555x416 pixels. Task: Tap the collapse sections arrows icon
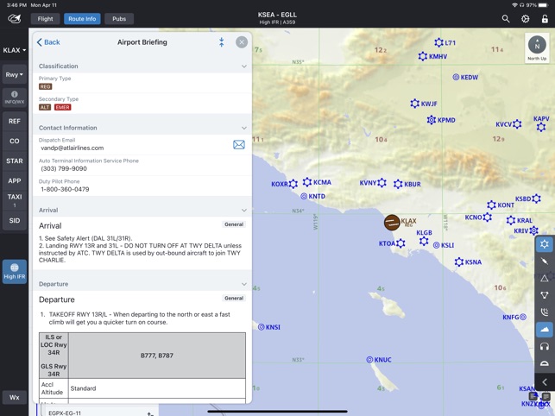point(222,42)
